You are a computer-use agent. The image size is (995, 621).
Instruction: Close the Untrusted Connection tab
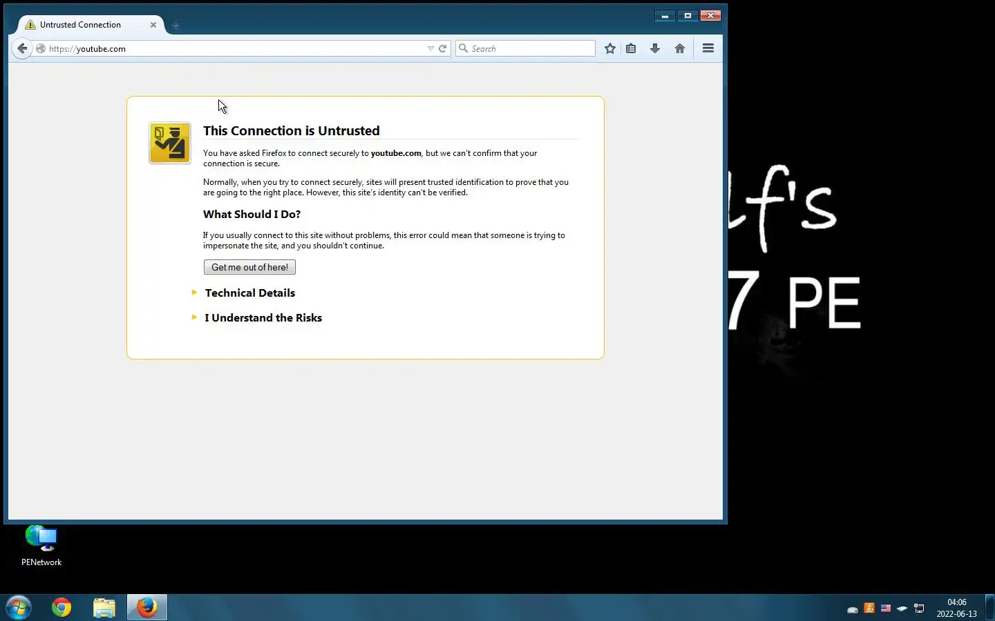153,25
